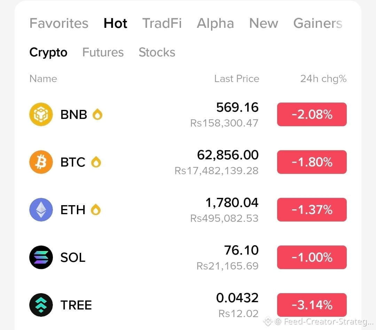Sort by the Last Price column header
The width and height of the screenshot is (376, 330).
click(x=237, y=79)
